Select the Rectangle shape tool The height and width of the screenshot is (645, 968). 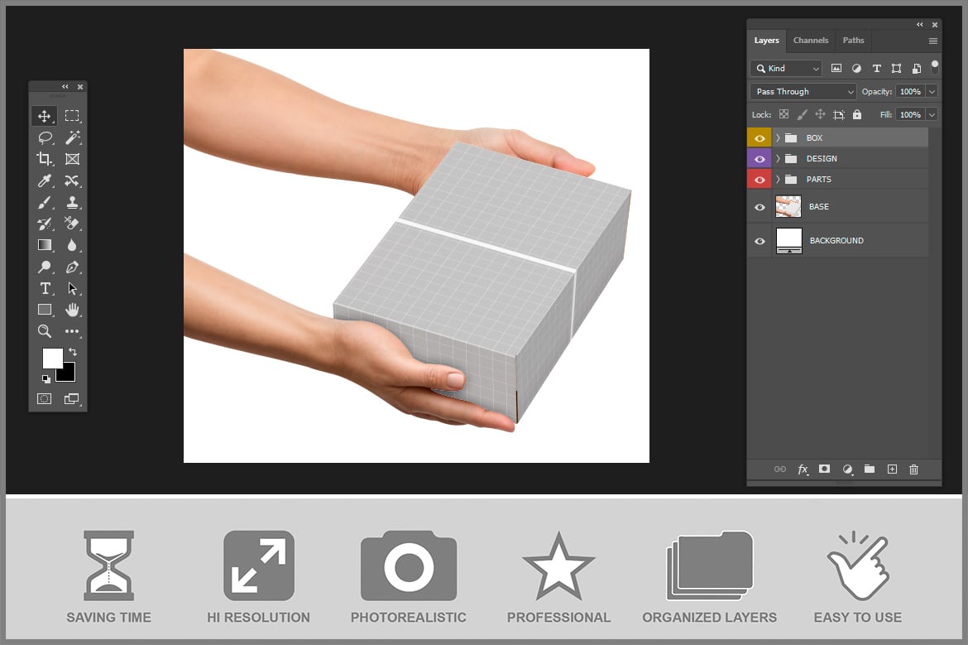pyautogui.click(x=45, y=310)
